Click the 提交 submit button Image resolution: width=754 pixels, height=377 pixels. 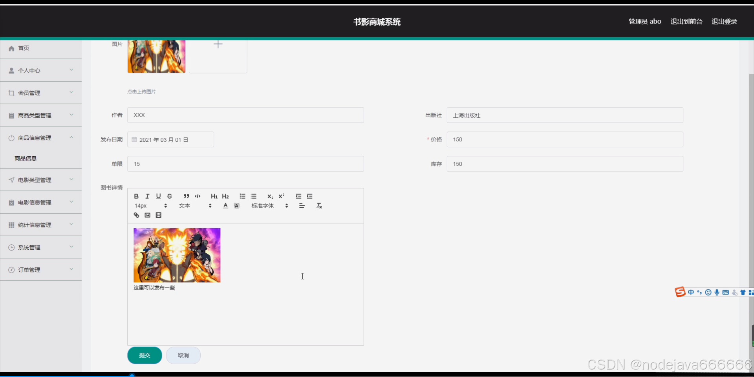(x=145, y=355)
